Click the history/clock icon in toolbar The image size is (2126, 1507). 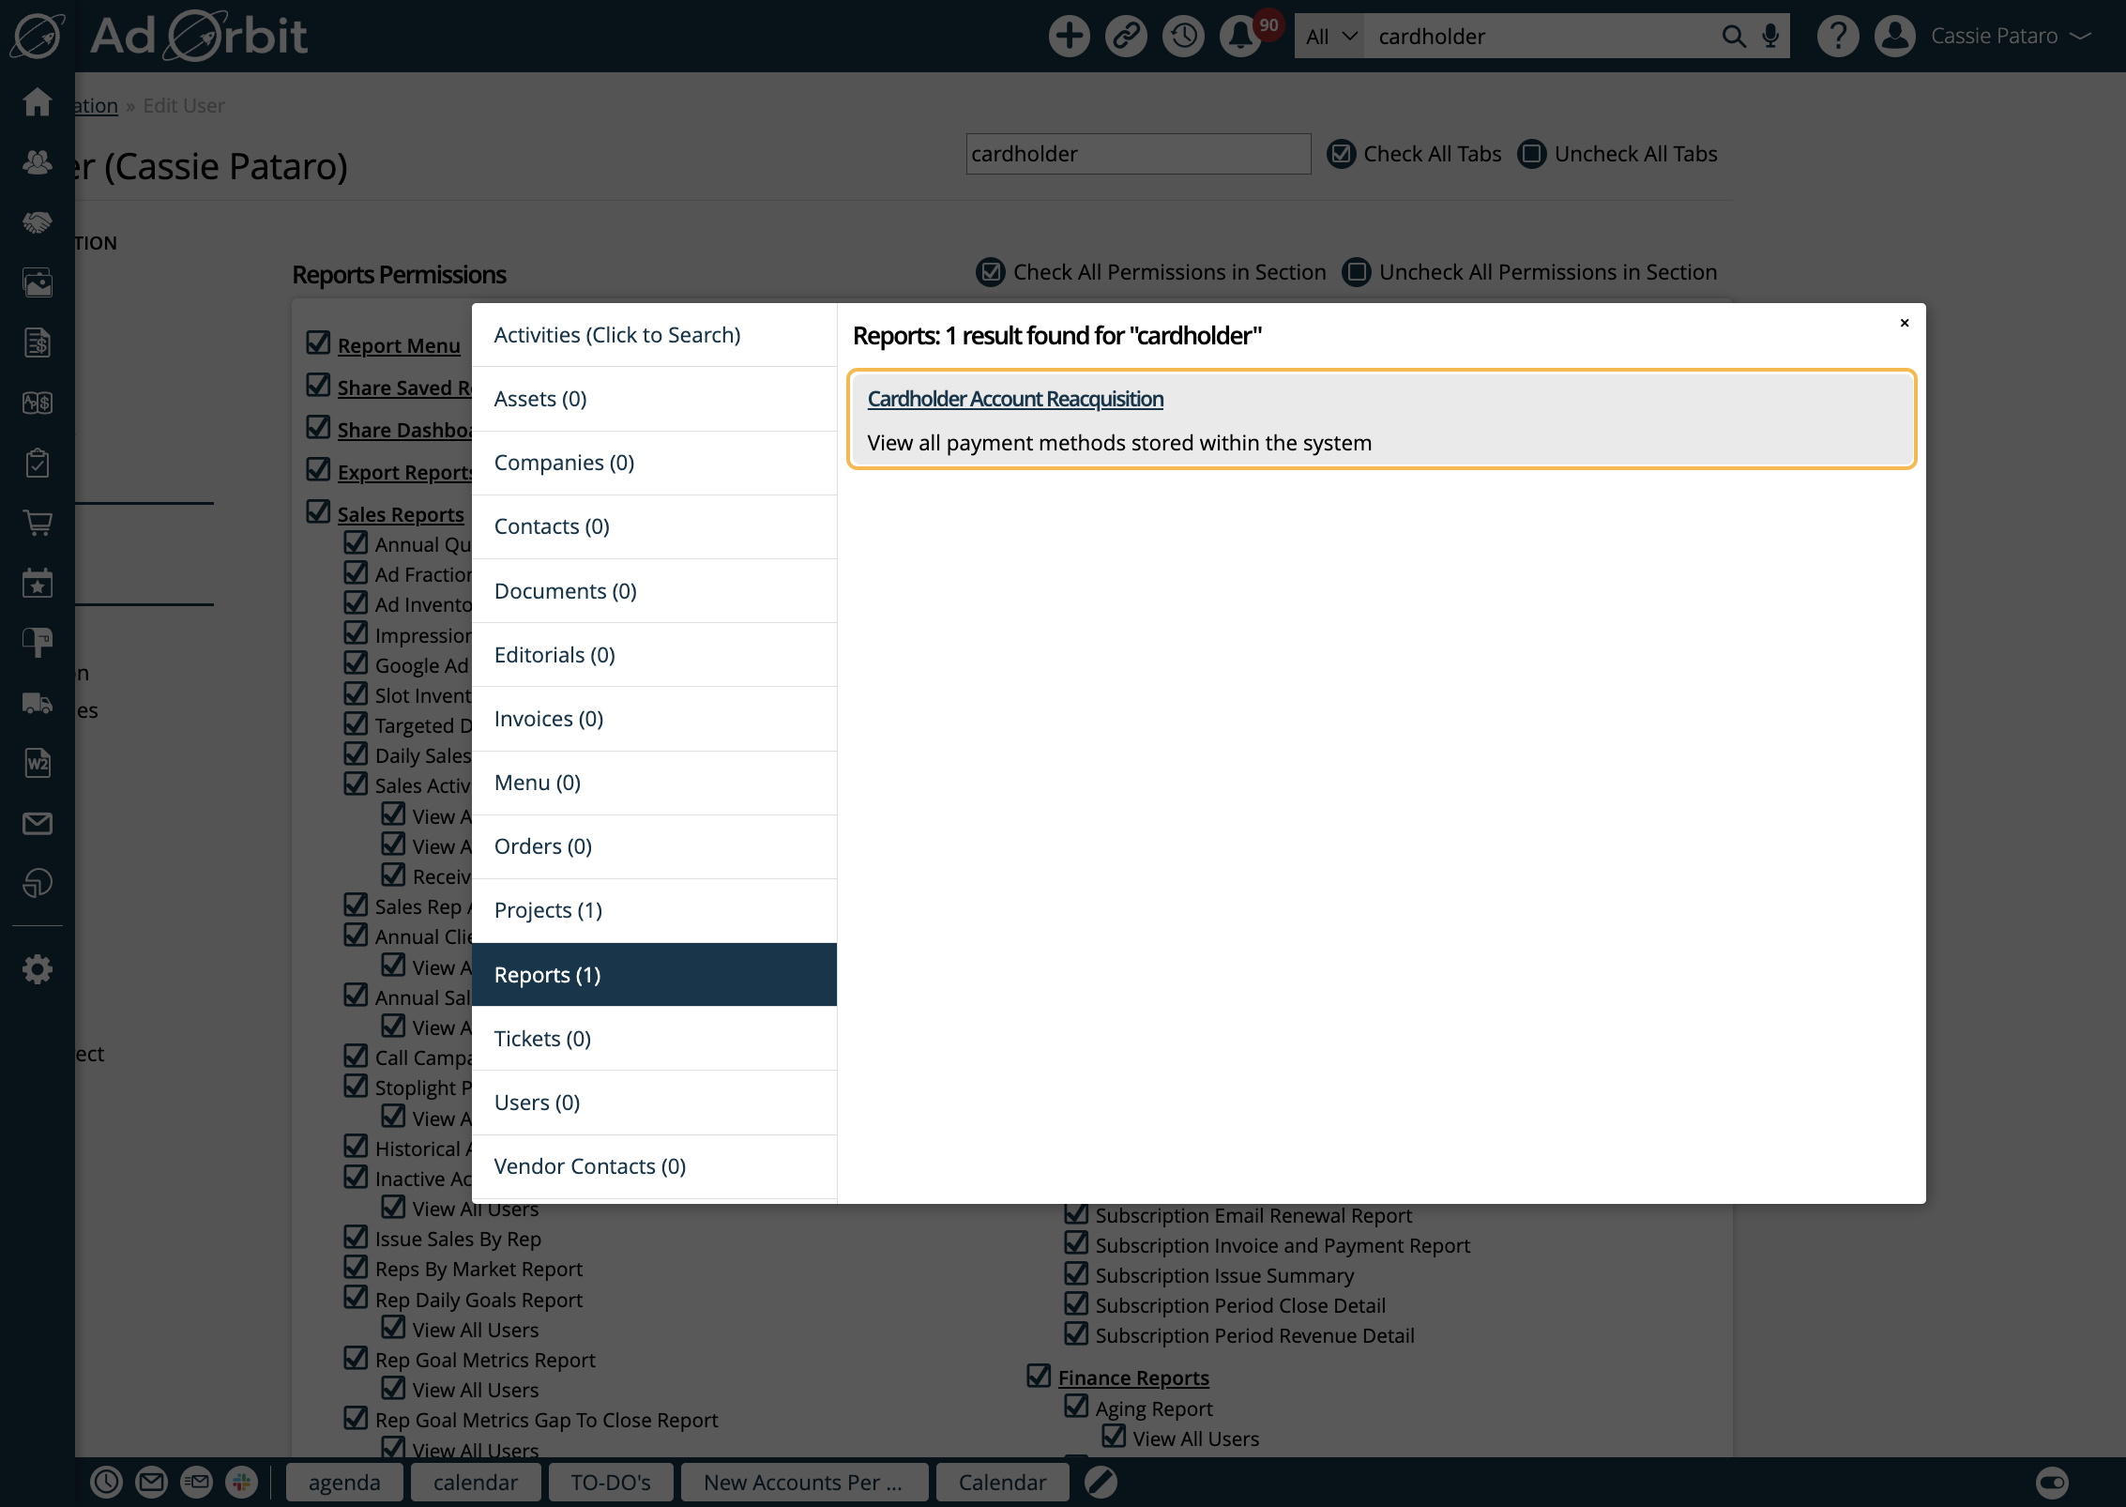[1184, 36]
